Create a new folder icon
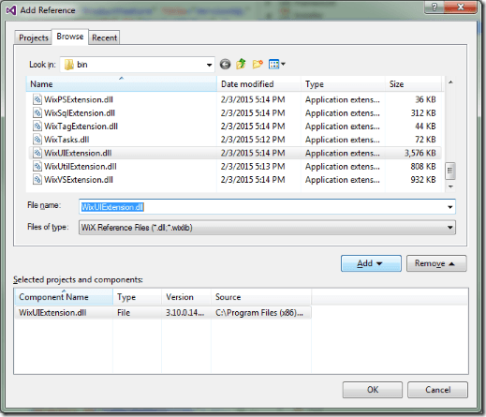 (x=258, y=64)
